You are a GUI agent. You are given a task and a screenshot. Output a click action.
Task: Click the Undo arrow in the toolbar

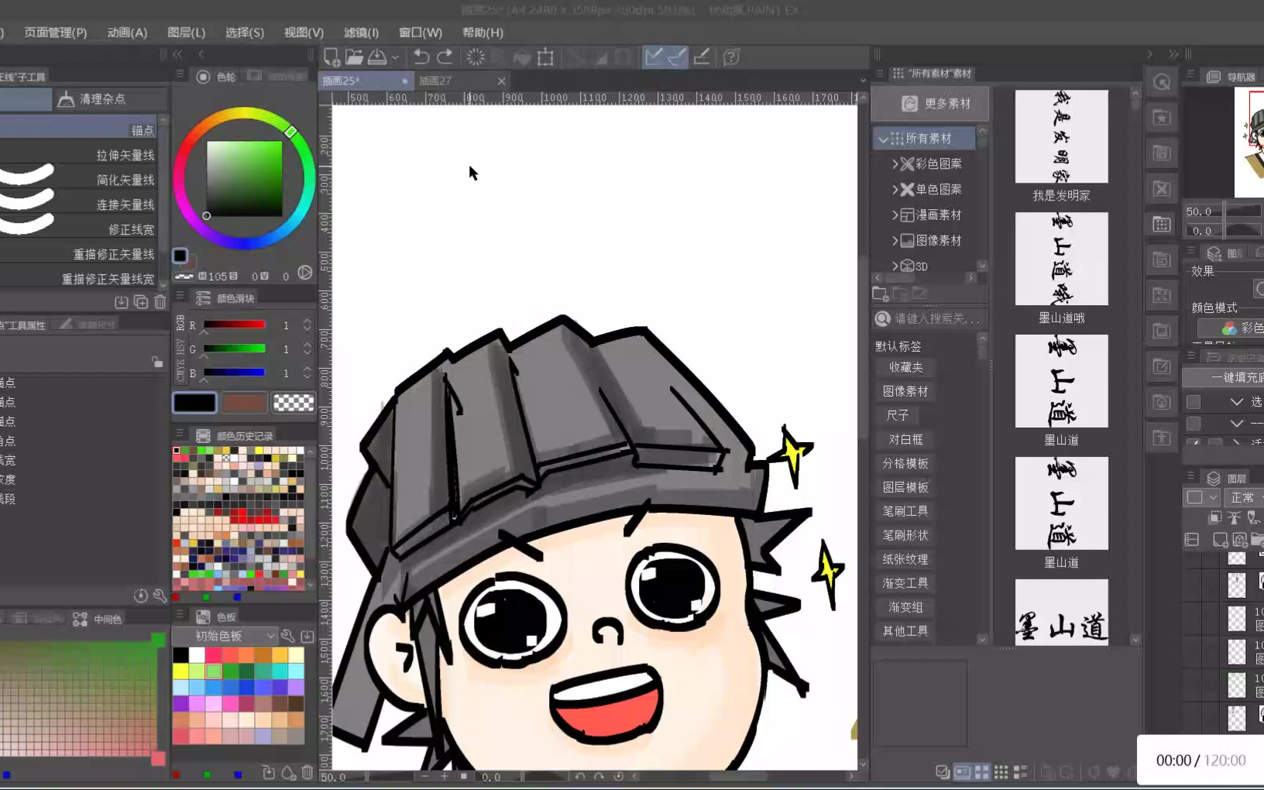pyautogui.click(x=421, y=57)
